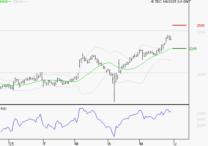Screen dimensions: 208x146
Task: Click the J month axis label
Action: [175, 144]
